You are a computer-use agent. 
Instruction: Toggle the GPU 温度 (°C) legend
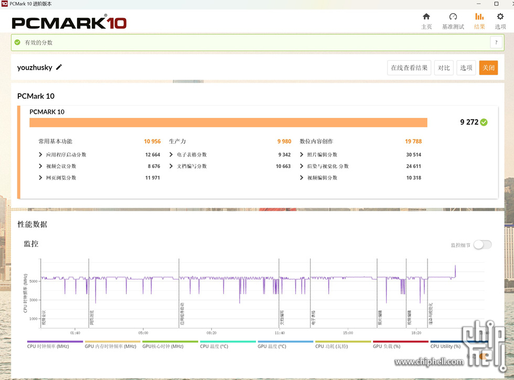(285, 345)
